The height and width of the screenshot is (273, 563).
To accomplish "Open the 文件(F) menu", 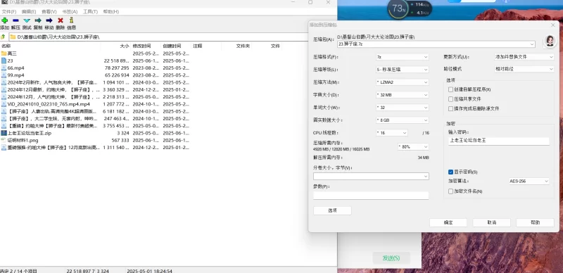I will (x=9, y=11).
